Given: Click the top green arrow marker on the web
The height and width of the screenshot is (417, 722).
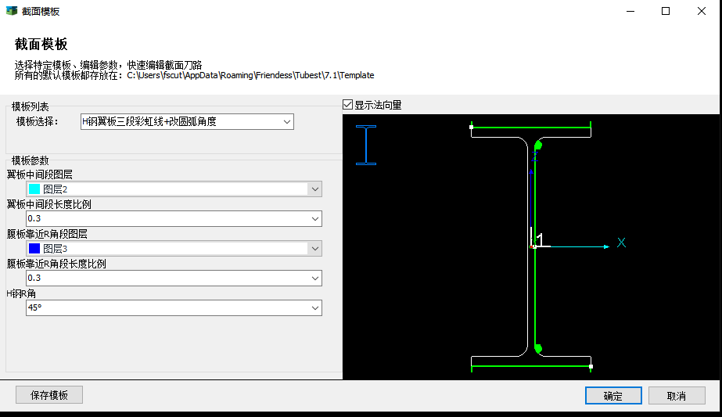Looking at the screenshot, I should point(537,145).
